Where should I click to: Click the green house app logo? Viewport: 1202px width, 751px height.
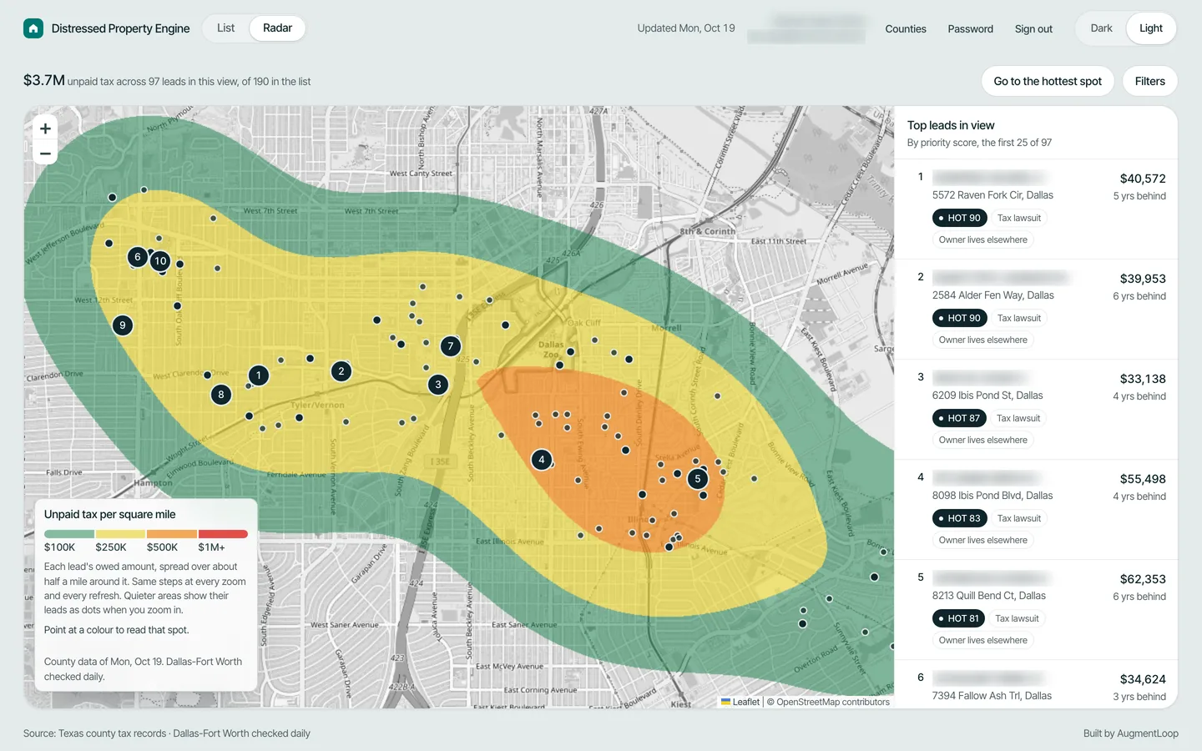pyautogui.click(x=33, y=28)
